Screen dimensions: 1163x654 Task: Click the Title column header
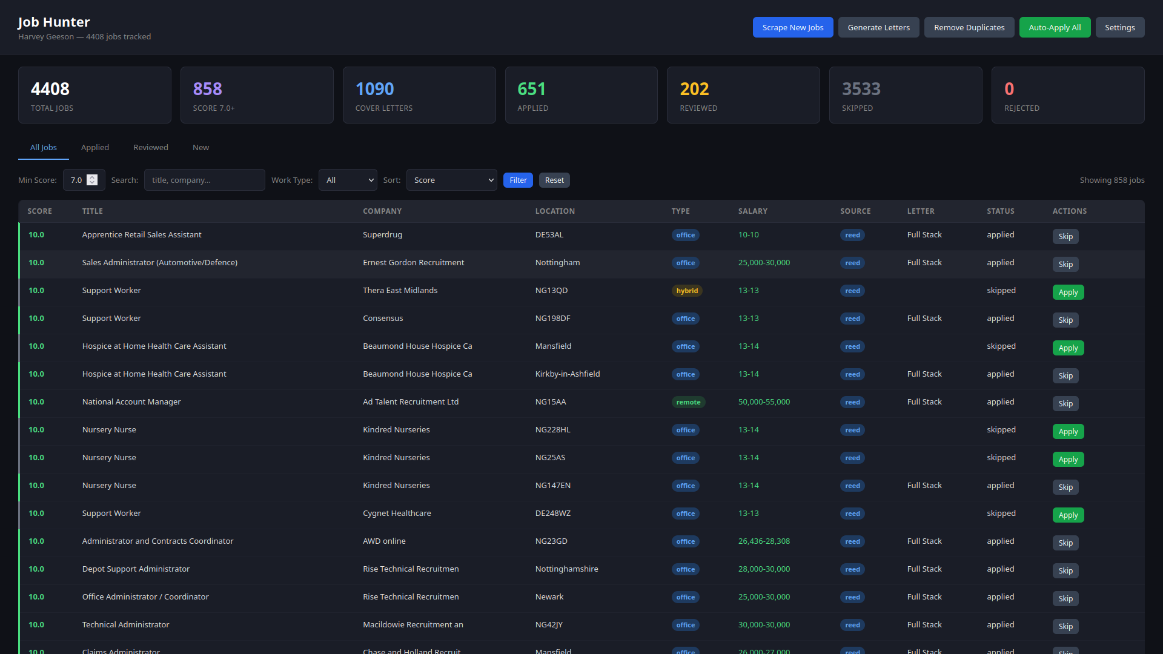[x=92, y=211]
